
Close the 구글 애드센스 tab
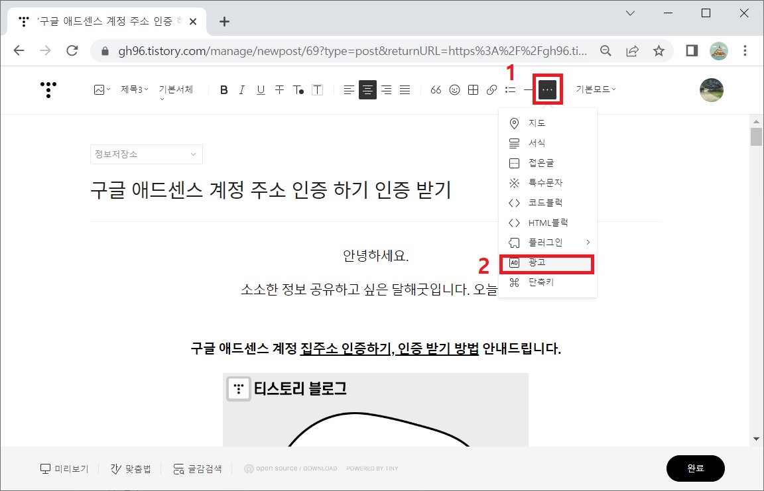tap(193, 21)
